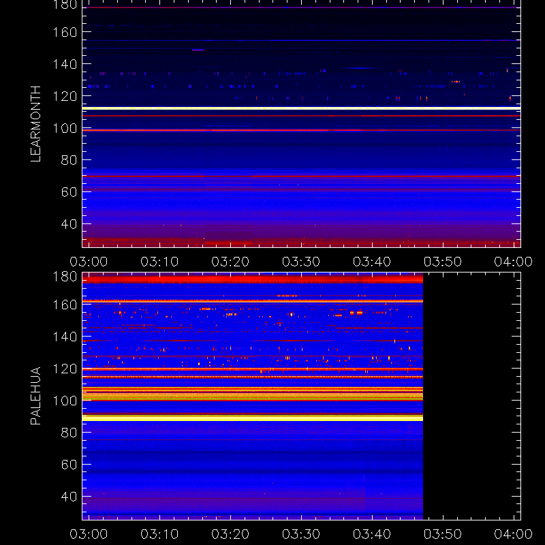This screenshot has height=545, width=545.
Task: Select the 140 tick label on LEARMONTH plot
Action: (x=65, y=64)
